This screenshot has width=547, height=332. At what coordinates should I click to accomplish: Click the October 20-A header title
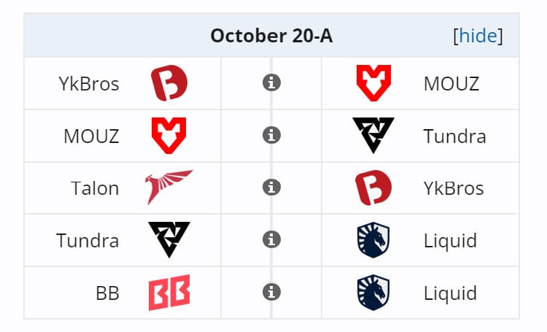271,36
